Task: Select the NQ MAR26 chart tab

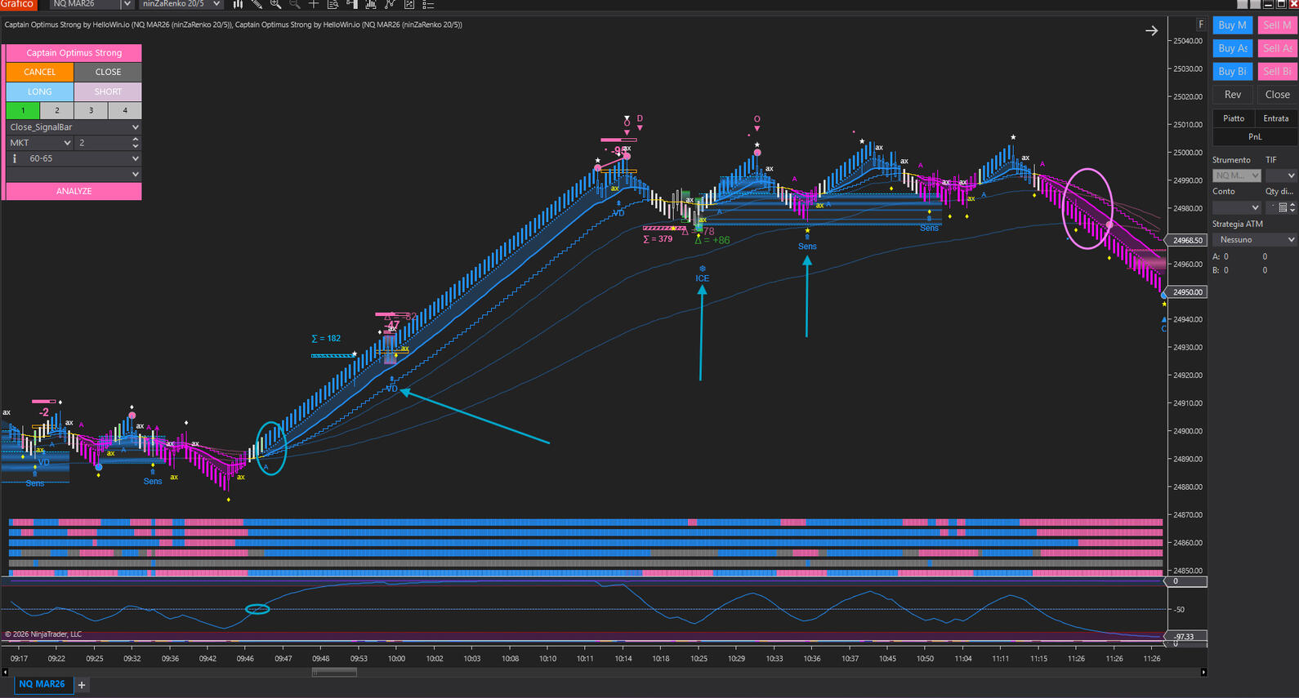Action: (x=42, y=684)
